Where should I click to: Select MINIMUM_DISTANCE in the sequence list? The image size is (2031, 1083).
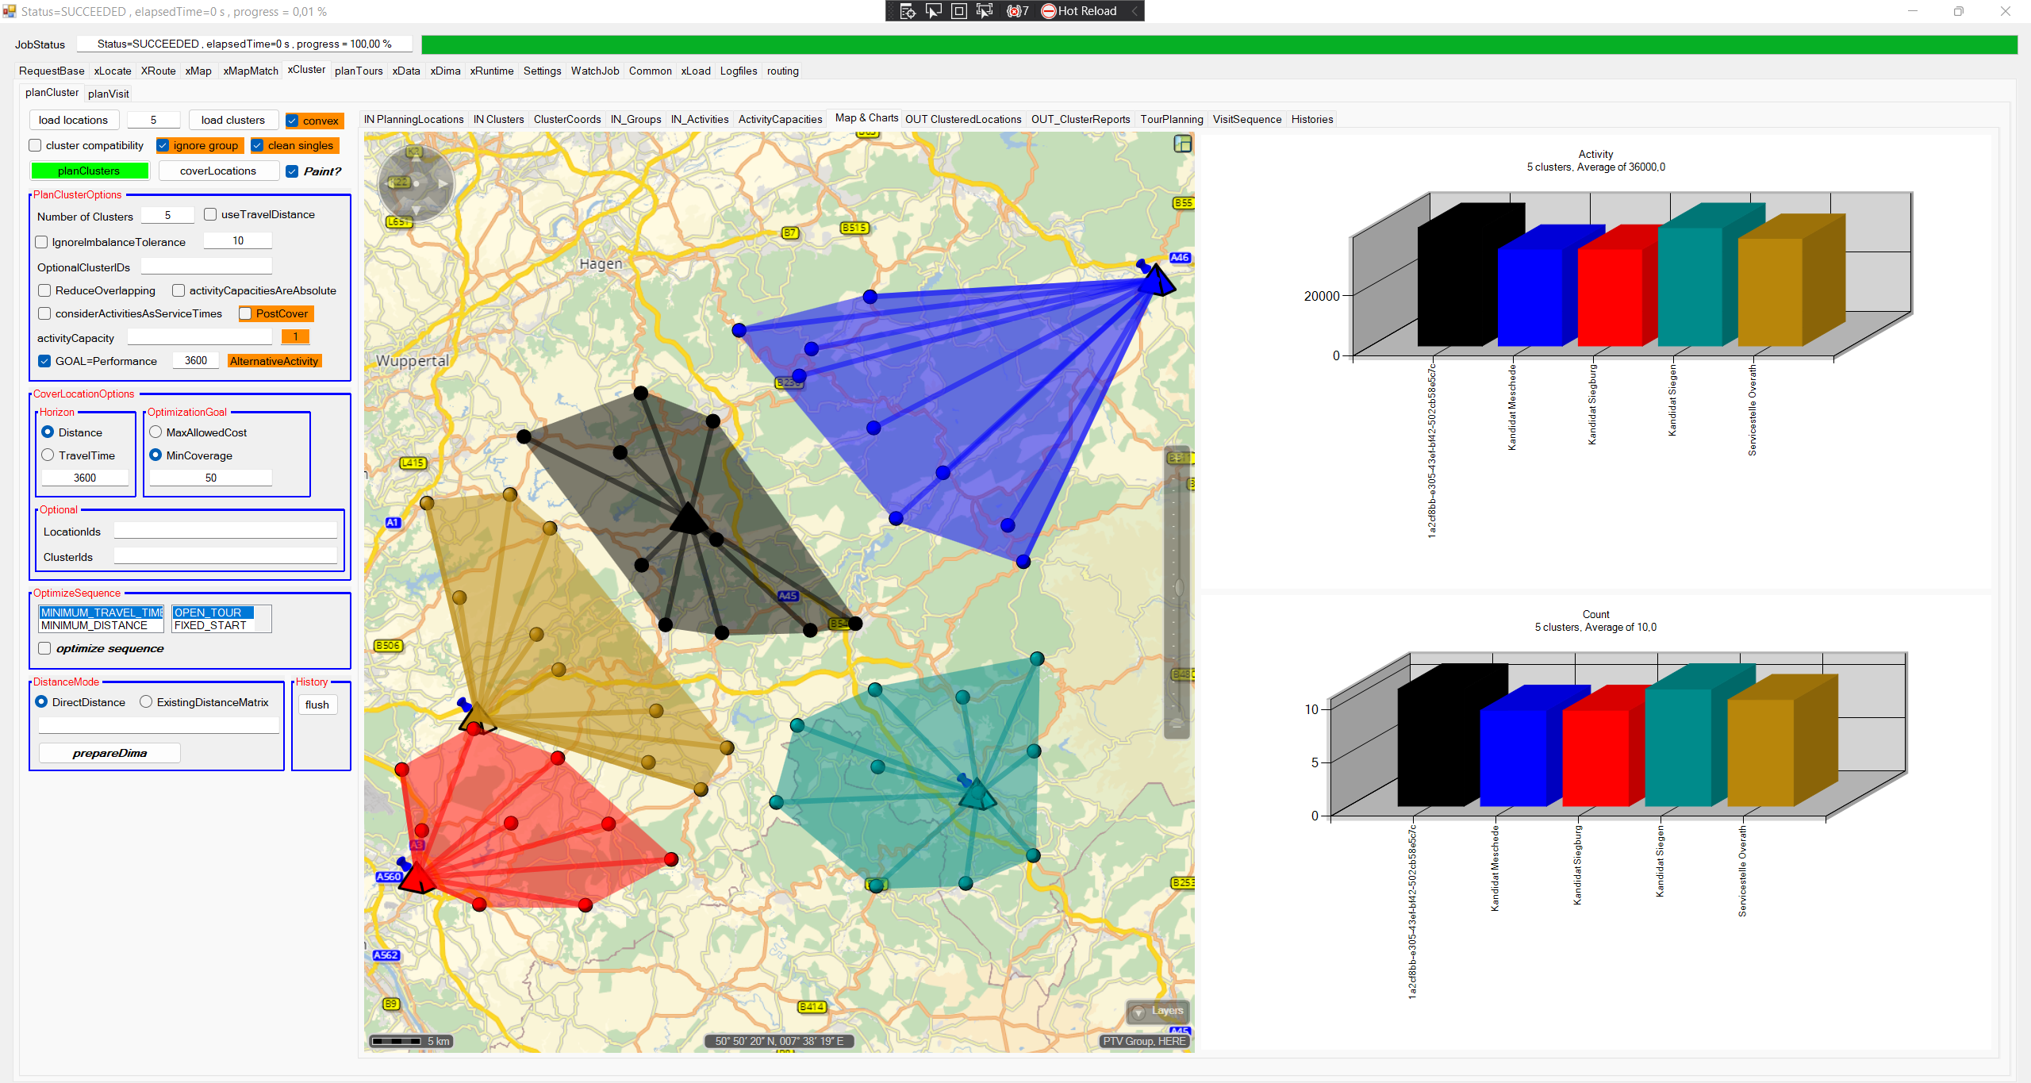point(94,625)
